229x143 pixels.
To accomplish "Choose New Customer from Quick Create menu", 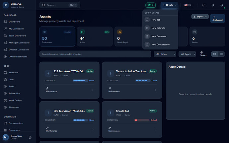I will (x=159, y=36).
